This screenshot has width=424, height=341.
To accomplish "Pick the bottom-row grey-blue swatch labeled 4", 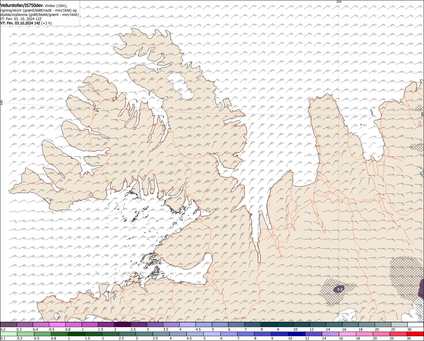I will pyautogui.click(x=178, y=334).
